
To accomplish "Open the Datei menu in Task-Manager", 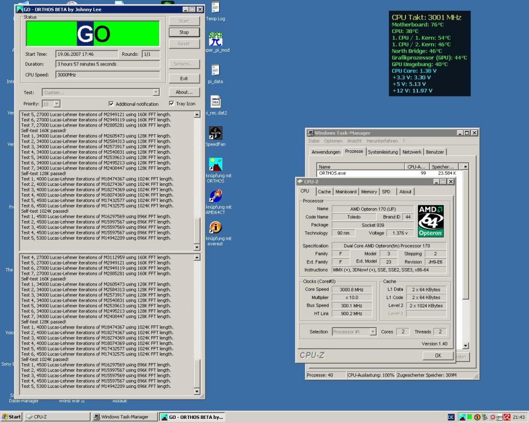I will tap(314, 141).
